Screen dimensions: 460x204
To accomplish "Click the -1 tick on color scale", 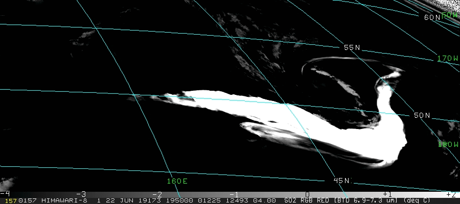I will tap(234, 194).
